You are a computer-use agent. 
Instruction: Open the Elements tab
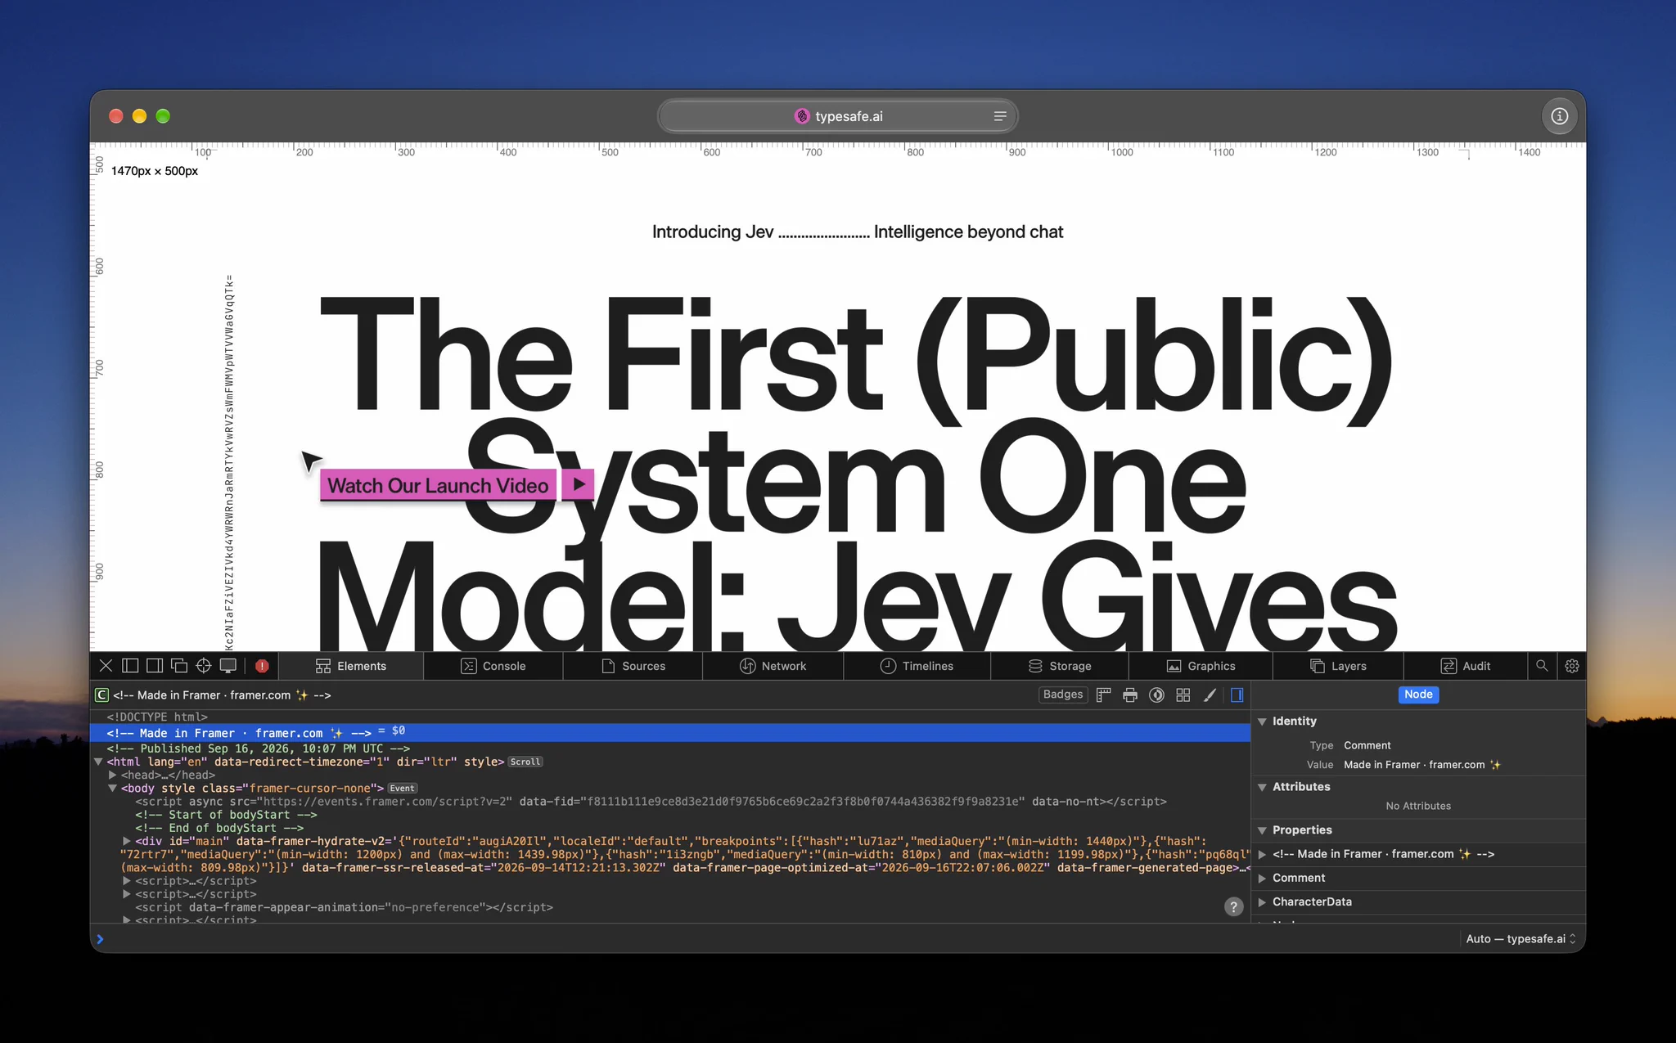351,666
